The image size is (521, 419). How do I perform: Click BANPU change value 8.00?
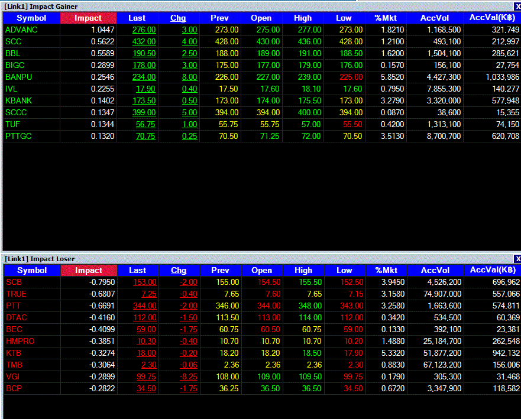pyautogui.click(x=189, y=77)
